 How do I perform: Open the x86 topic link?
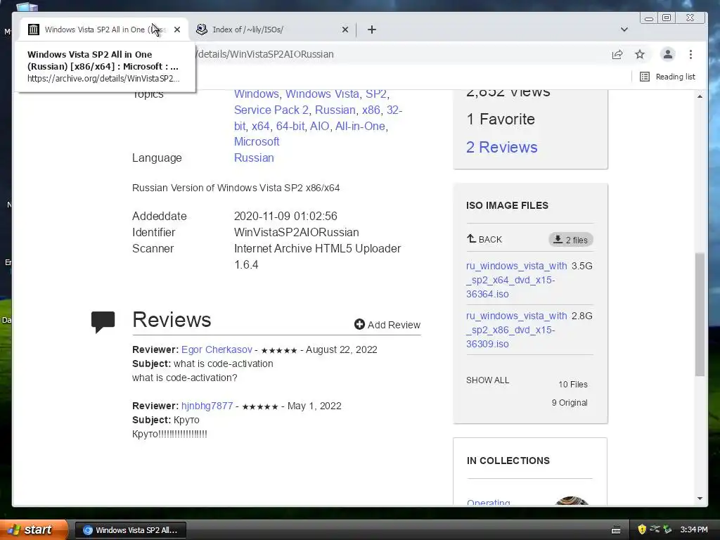point(371,110)
